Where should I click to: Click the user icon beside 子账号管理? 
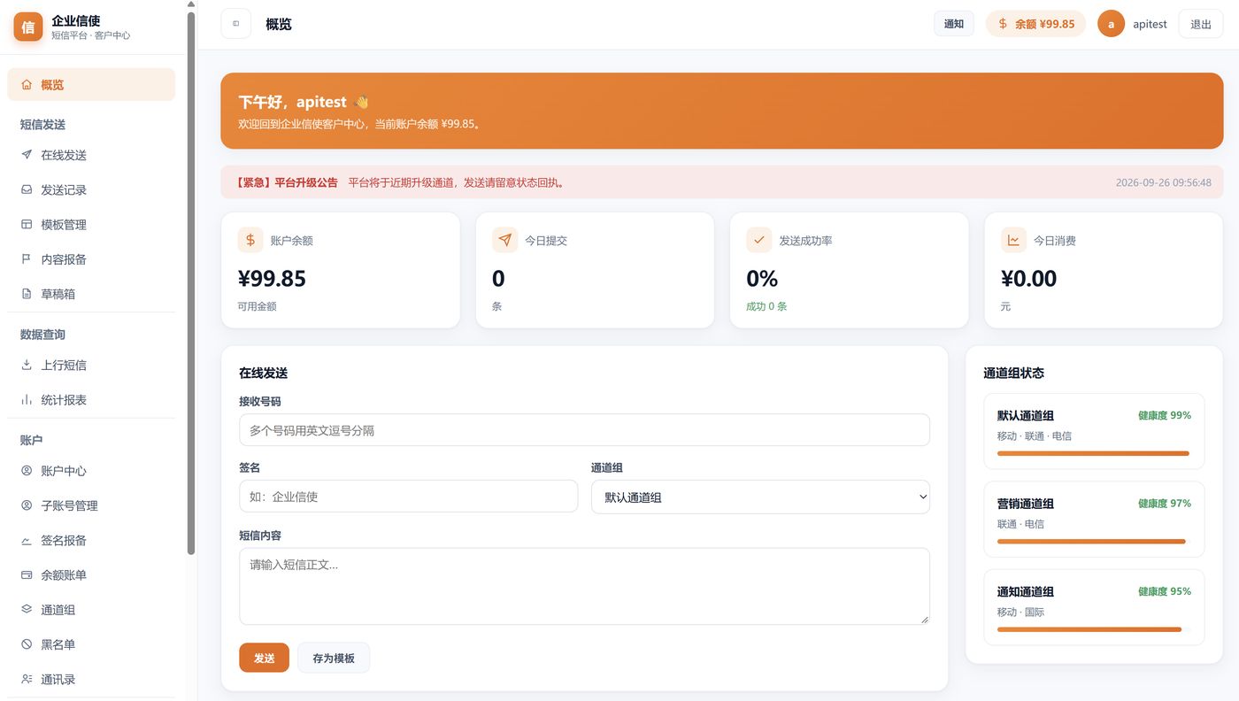(27, 505)
